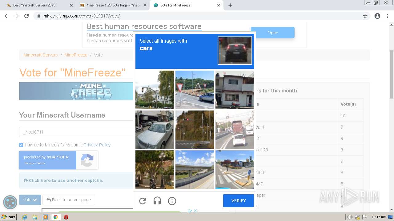Screen dimensions: 394x221
Task: Open volume control in system tray
Action: (x=350, y=217)
